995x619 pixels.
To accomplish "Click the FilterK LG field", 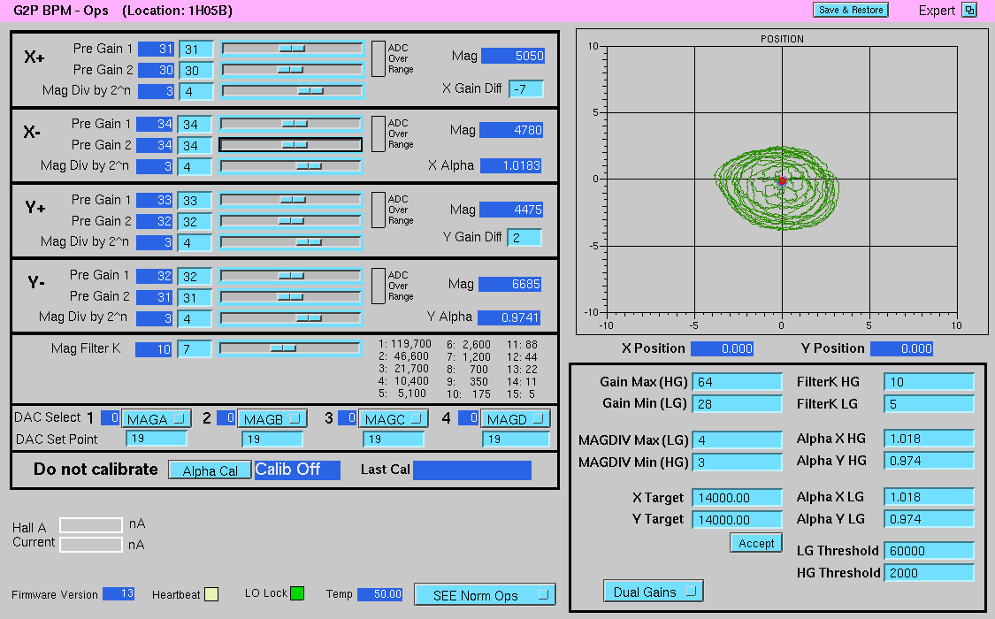I will tap(929, 404).
